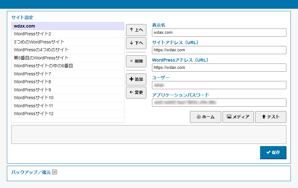Click the ユーザー username field
This screenshot has width=298, height=188.
point(219,85)
